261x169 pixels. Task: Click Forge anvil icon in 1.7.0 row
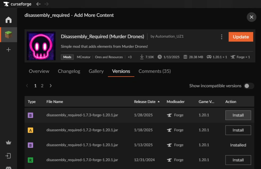coord(169,160)
